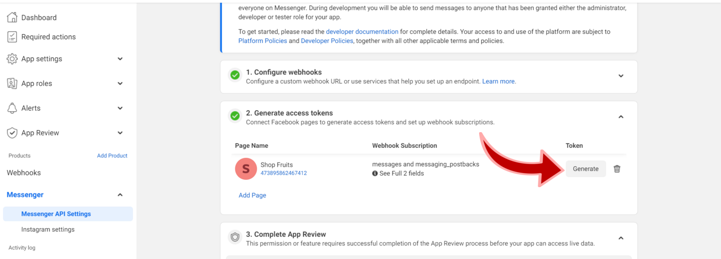This screenshot has width=721, height=259.
Task: Click the '2. Generate access tokens' heading
Action: pos(290,113)
